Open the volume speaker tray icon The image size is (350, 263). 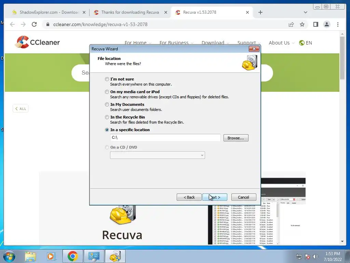coord(315,256)
